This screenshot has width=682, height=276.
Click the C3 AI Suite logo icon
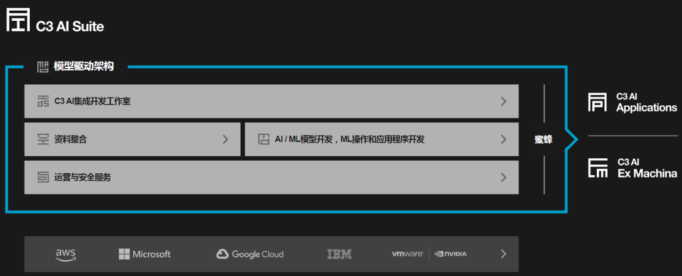point(18,20)
